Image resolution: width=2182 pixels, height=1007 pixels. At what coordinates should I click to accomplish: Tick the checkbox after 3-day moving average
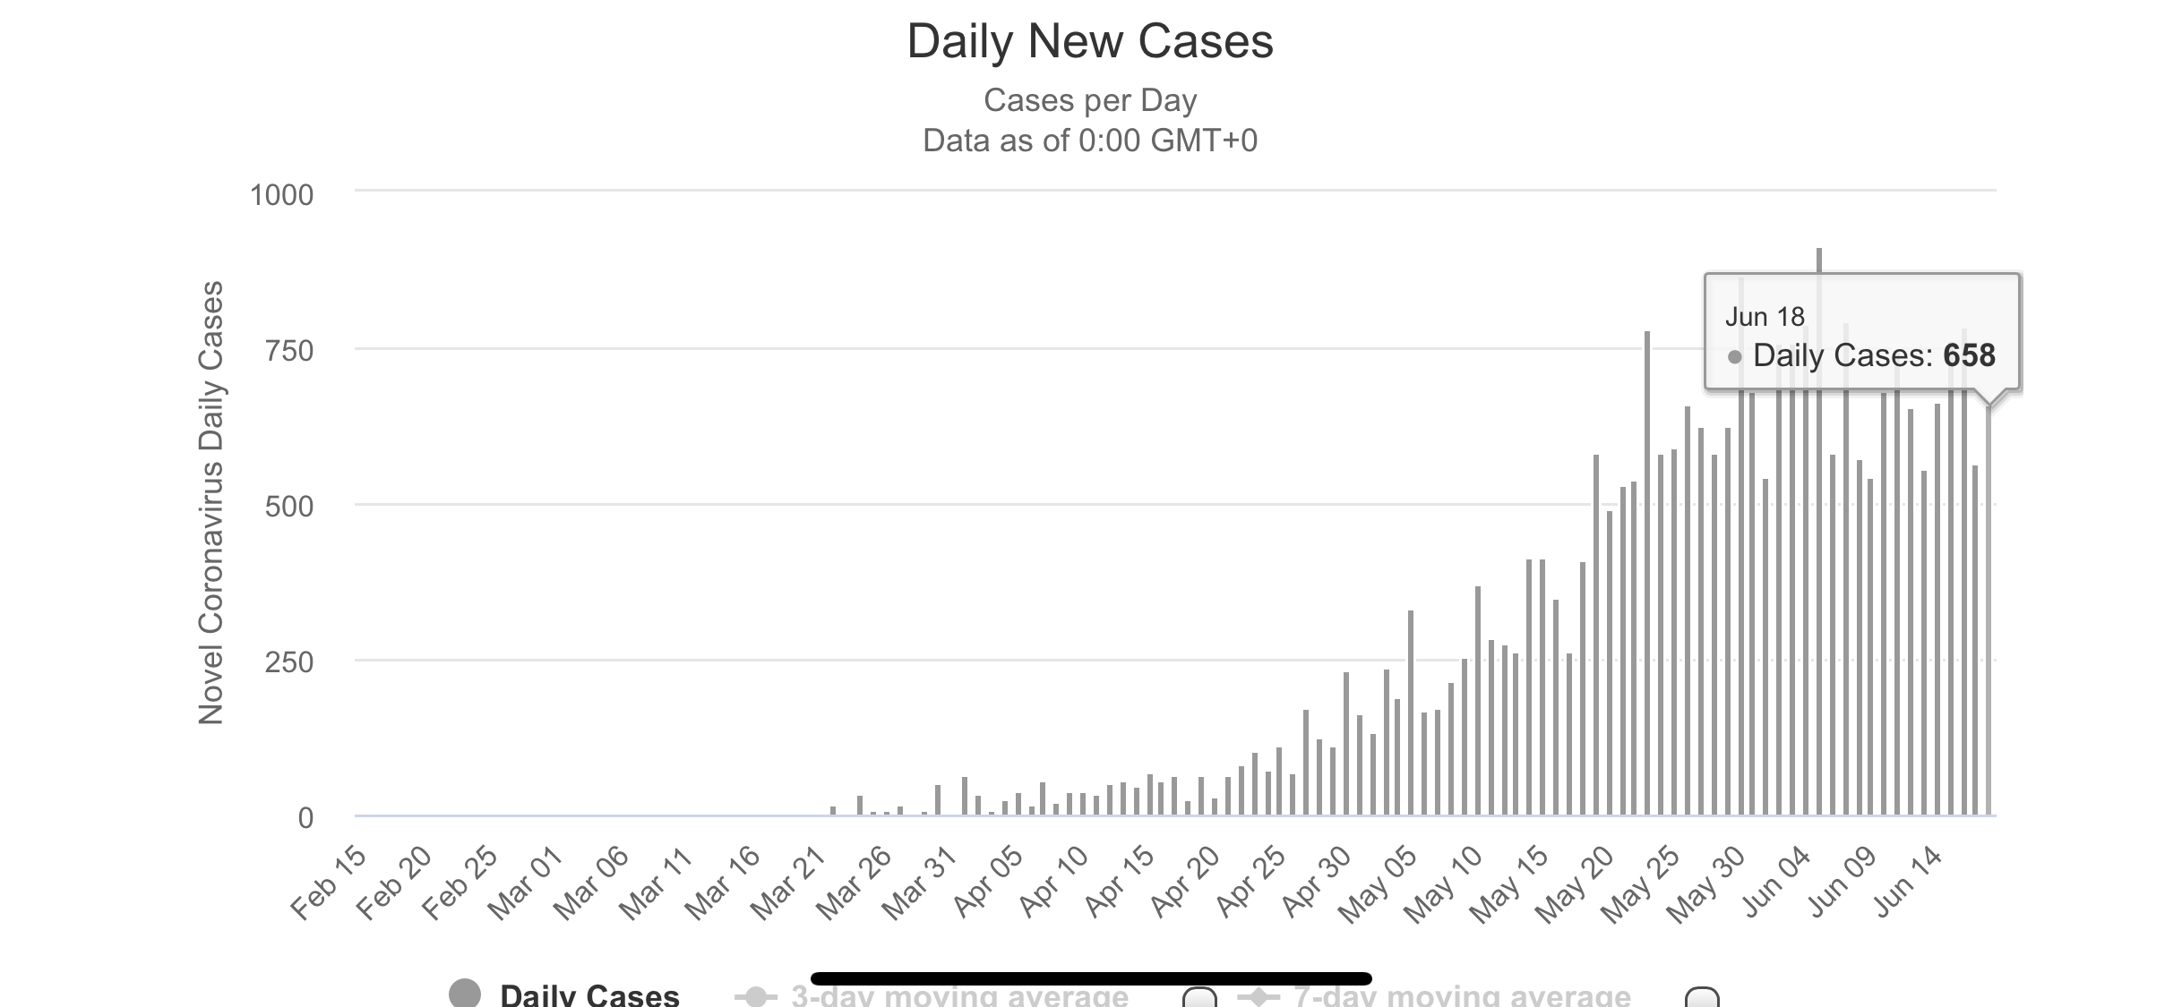tap(1199, 996)
